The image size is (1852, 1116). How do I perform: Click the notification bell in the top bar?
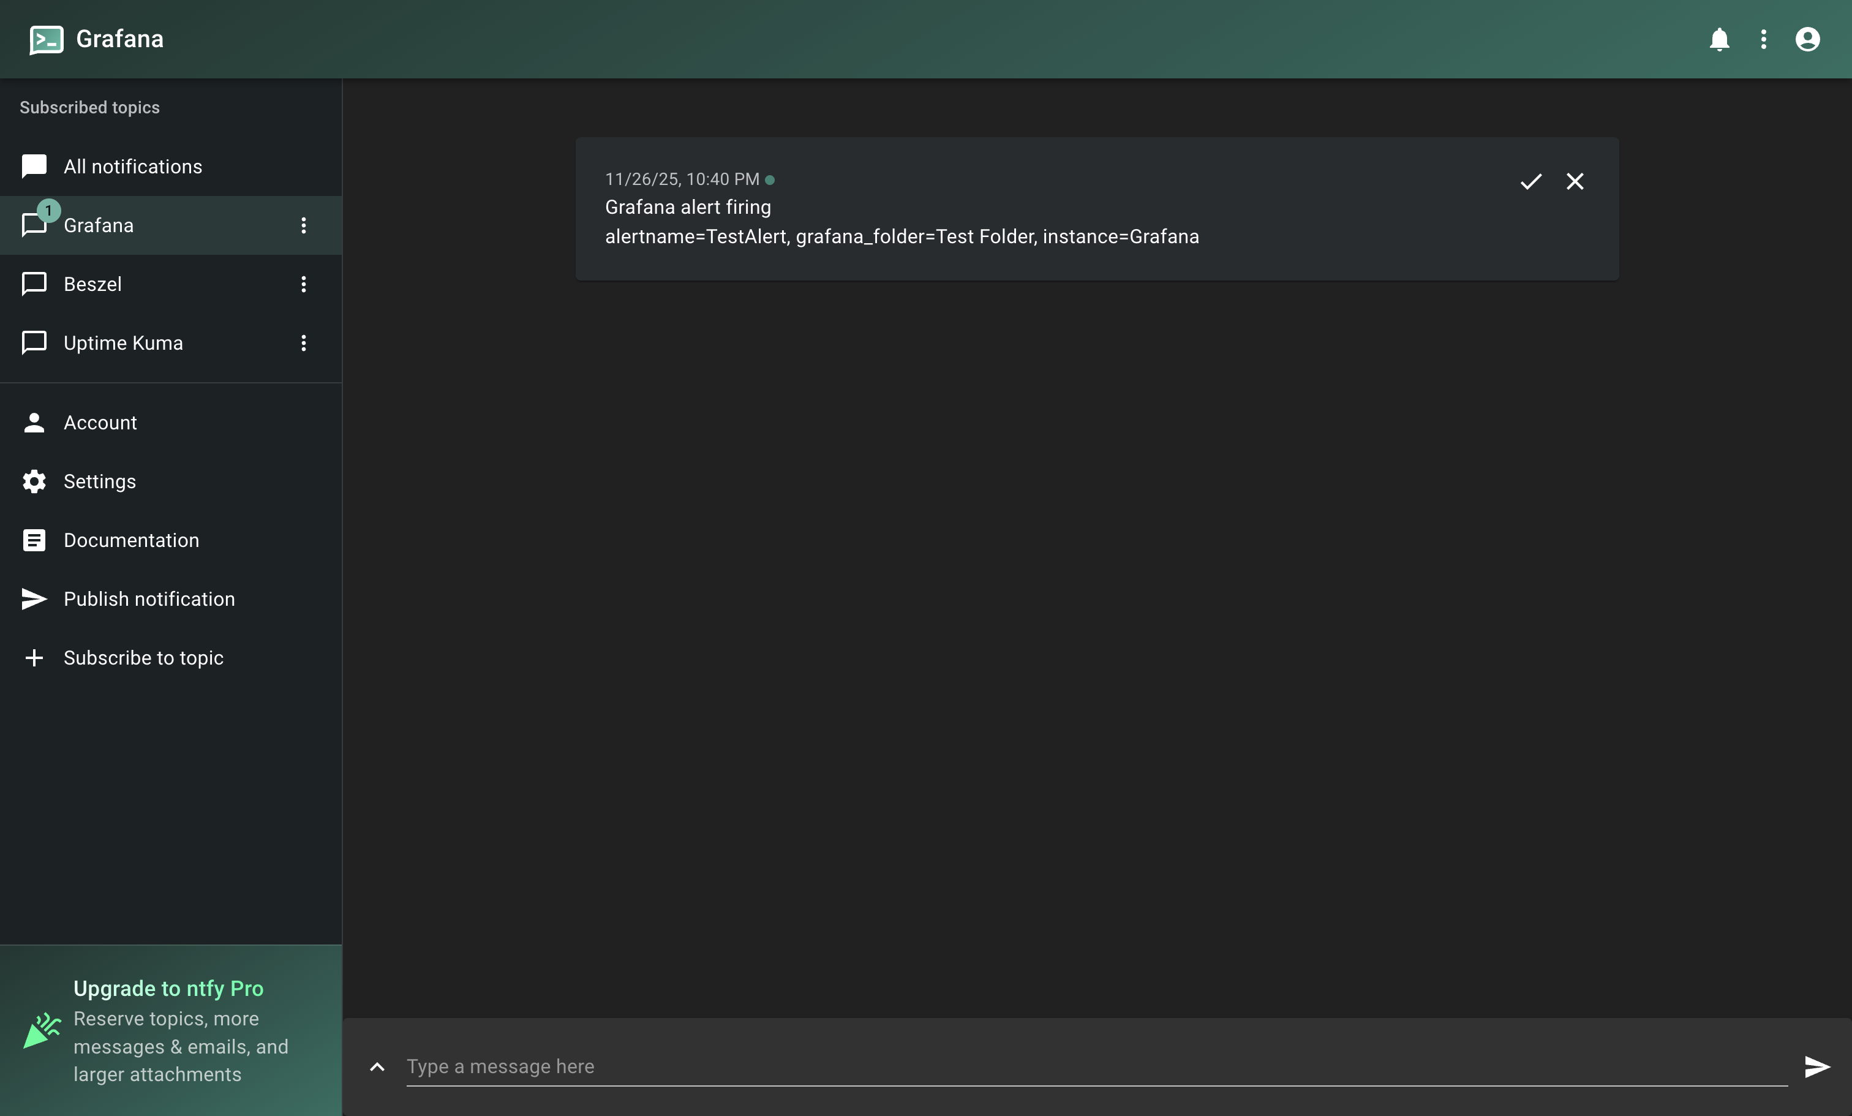click(x=1719, y=39)
